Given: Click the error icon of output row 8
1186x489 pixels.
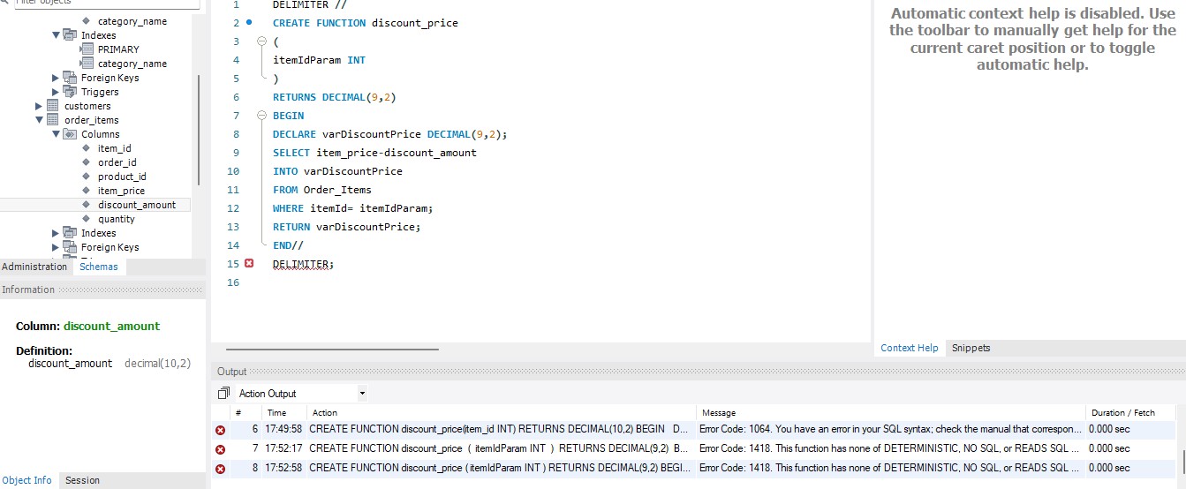Looking at the screenshot, I should 221,469.
